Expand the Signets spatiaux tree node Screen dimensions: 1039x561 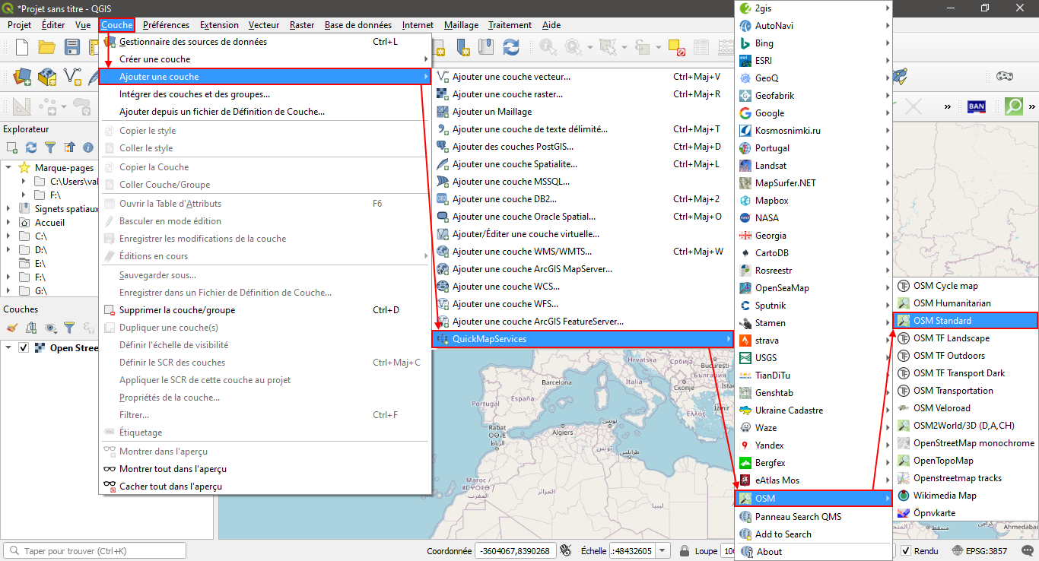[x=8, y=209]
